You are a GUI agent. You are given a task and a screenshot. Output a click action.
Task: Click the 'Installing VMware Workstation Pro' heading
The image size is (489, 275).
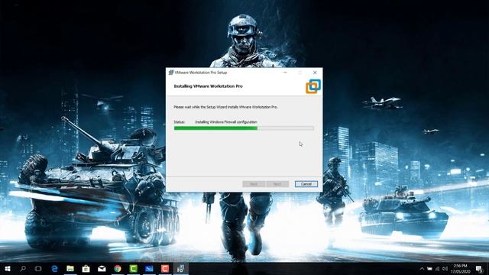208,86
